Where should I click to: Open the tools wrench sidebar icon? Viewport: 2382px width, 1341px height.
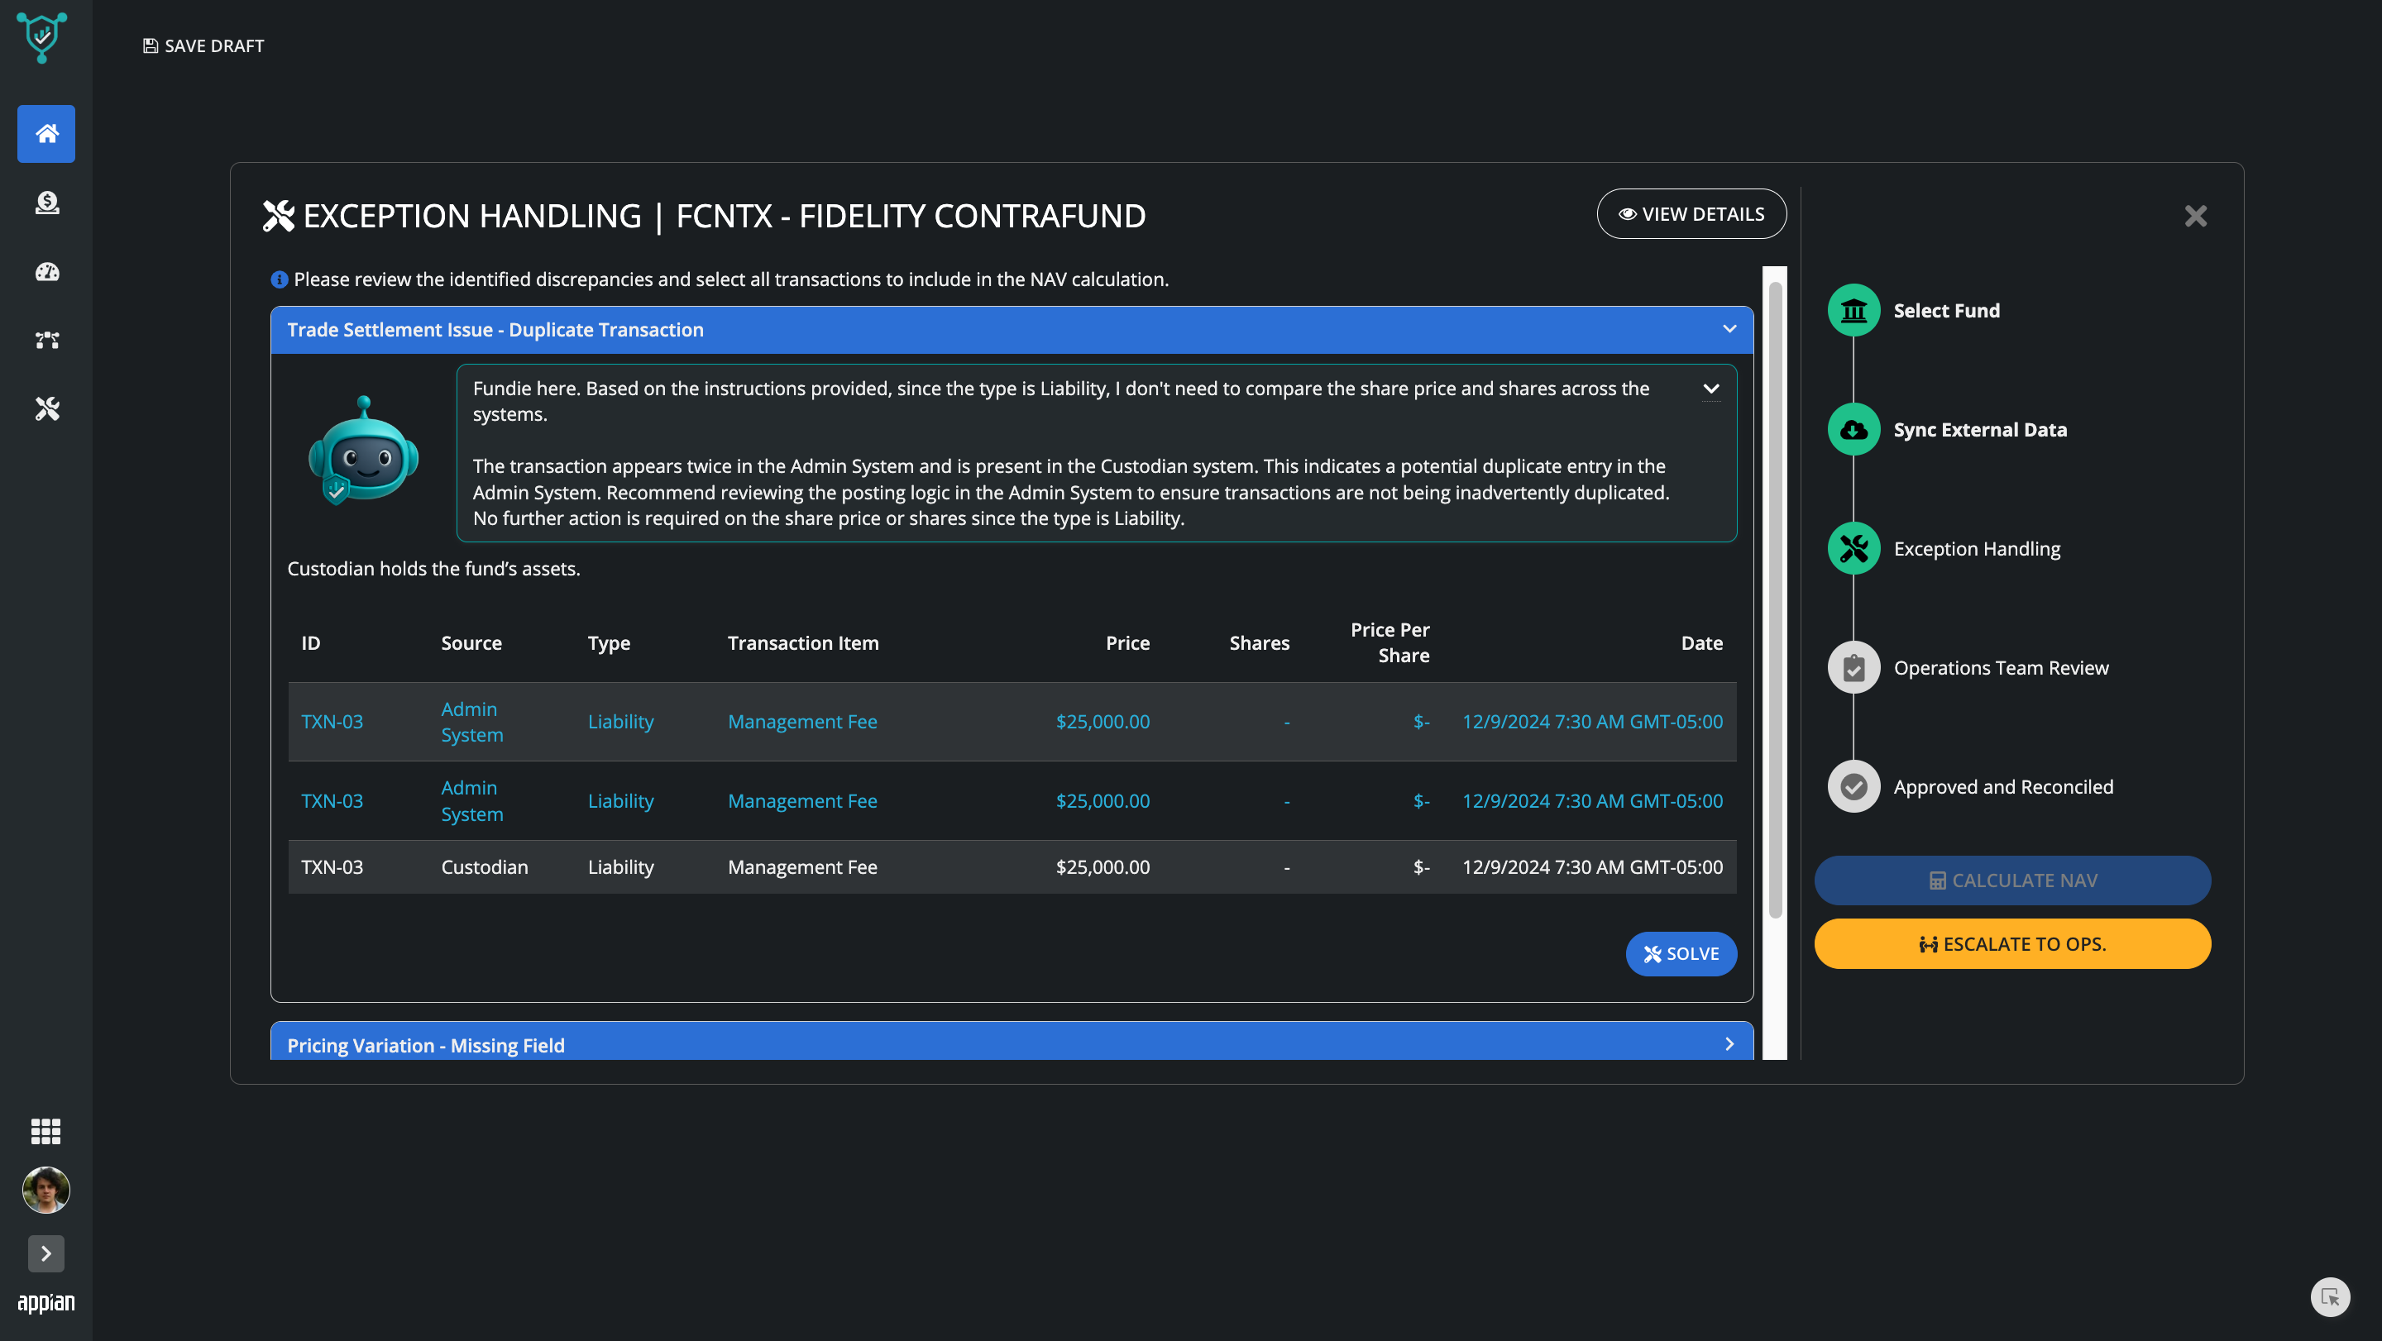(46, 408)
